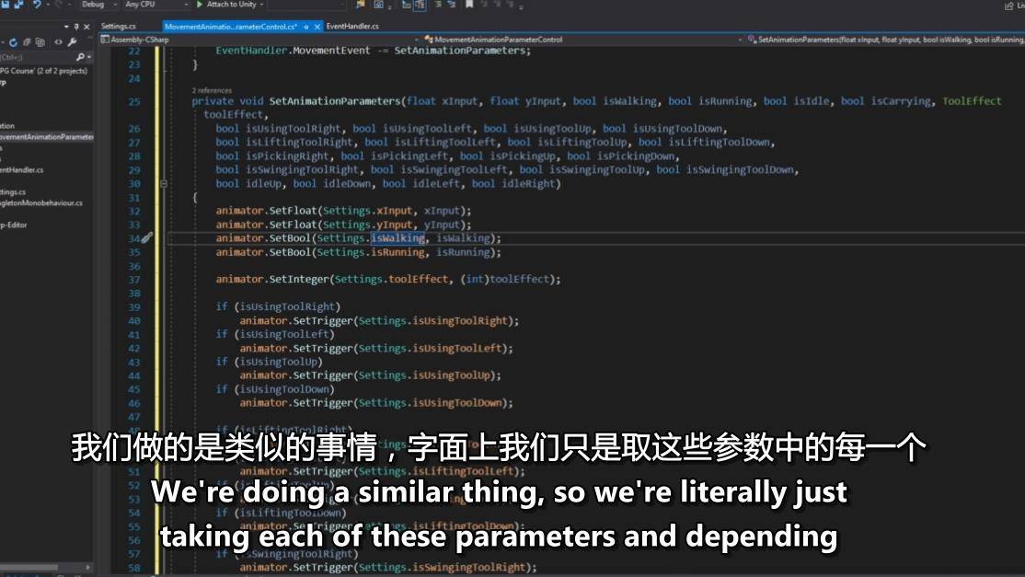Switch to the EventHandler.cs tab
Image resolution: width=1025 pixels, height=577 pixels.
[x=352, y=26]
